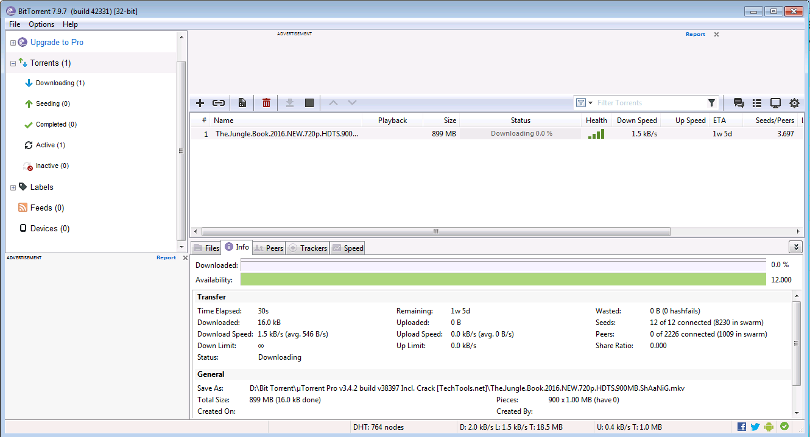Screen dimensions: 810x437
Task: Switch to the Peers tab
Action: (269, 248)
